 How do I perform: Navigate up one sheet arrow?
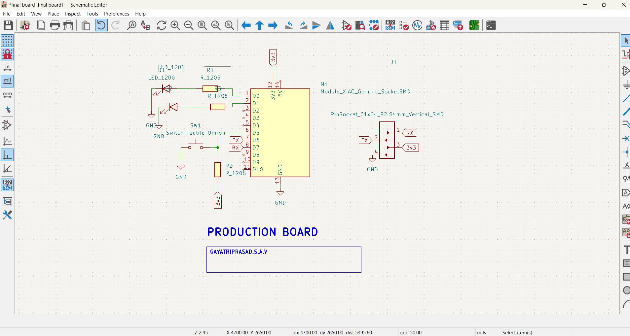click(x=259, y=25)
